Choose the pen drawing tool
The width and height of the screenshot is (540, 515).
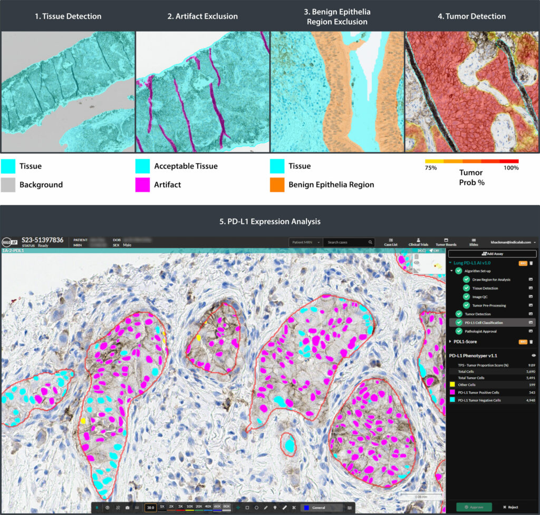coord(266,507)
